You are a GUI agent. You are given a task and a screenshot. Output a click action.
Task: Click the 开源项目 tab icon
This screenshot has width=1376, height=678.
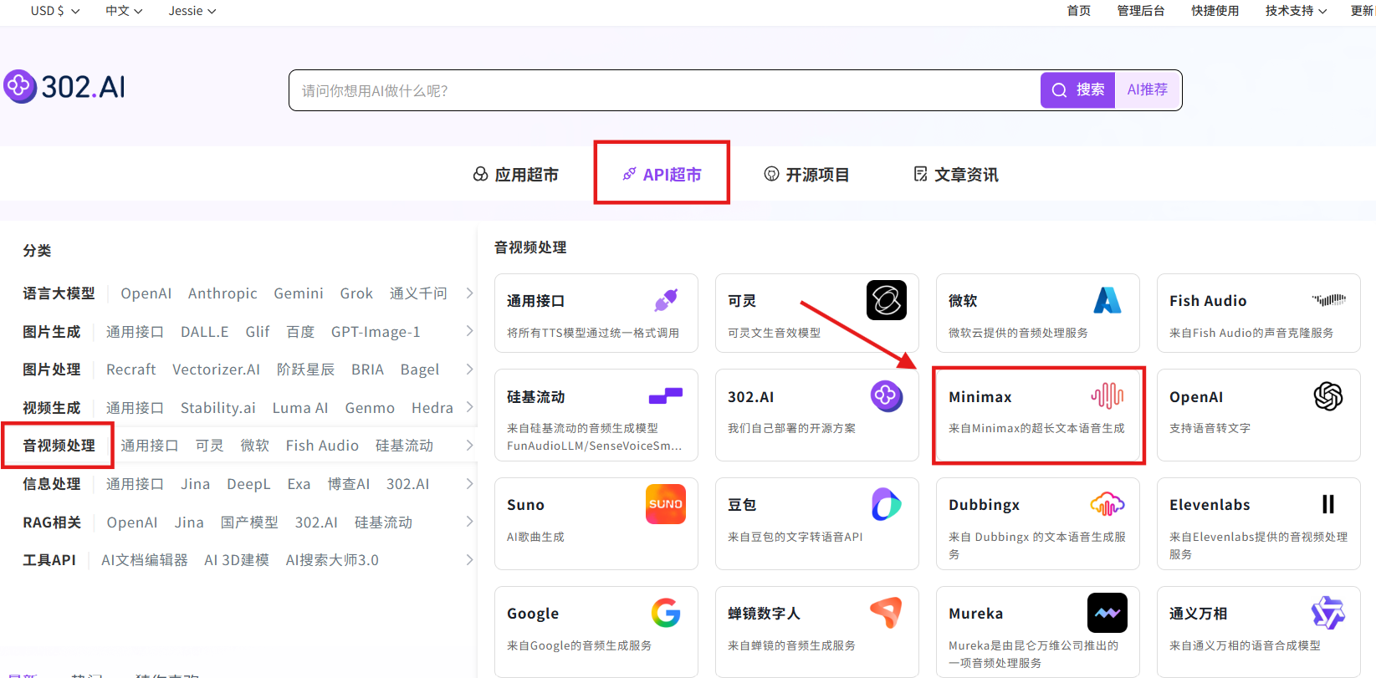coord(771,174)
